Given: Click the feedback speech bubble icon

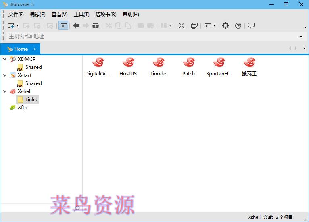Looking at the screenshot, I should click(x=251, y=26).
